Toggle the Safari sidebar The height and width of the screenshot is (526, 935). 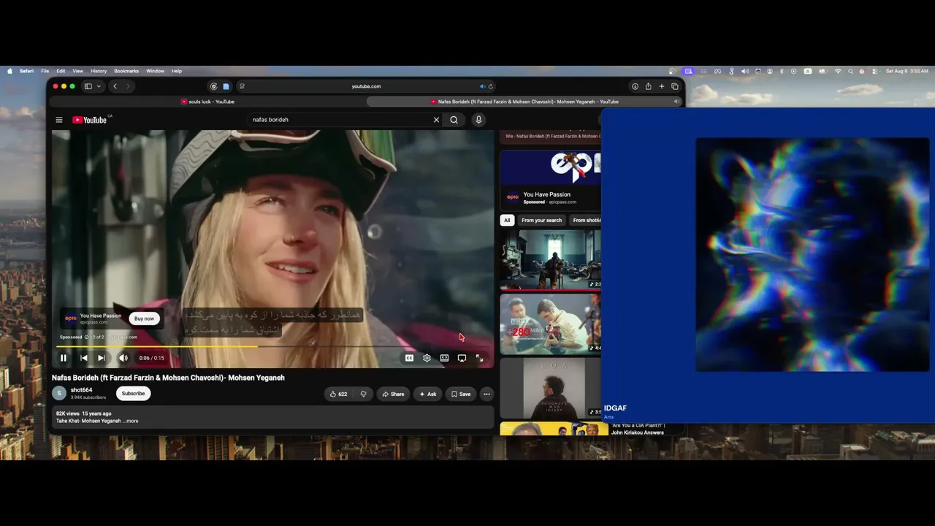point(88,86)
